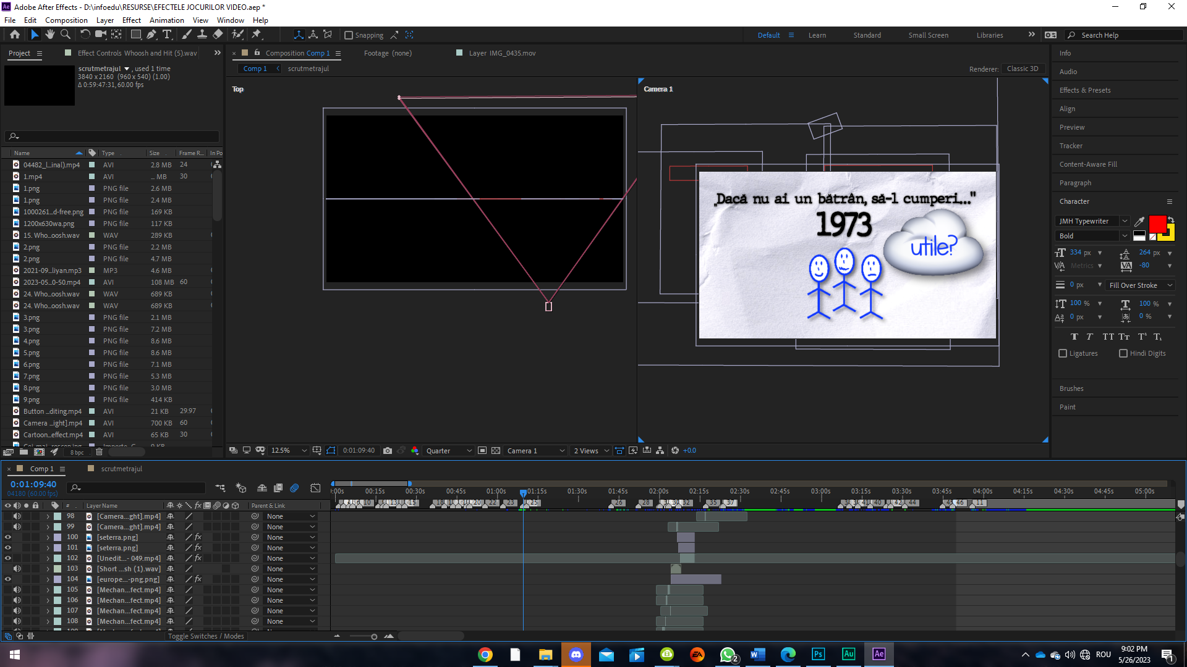Choose the Zoom magnifier tool

coord(65,35)
